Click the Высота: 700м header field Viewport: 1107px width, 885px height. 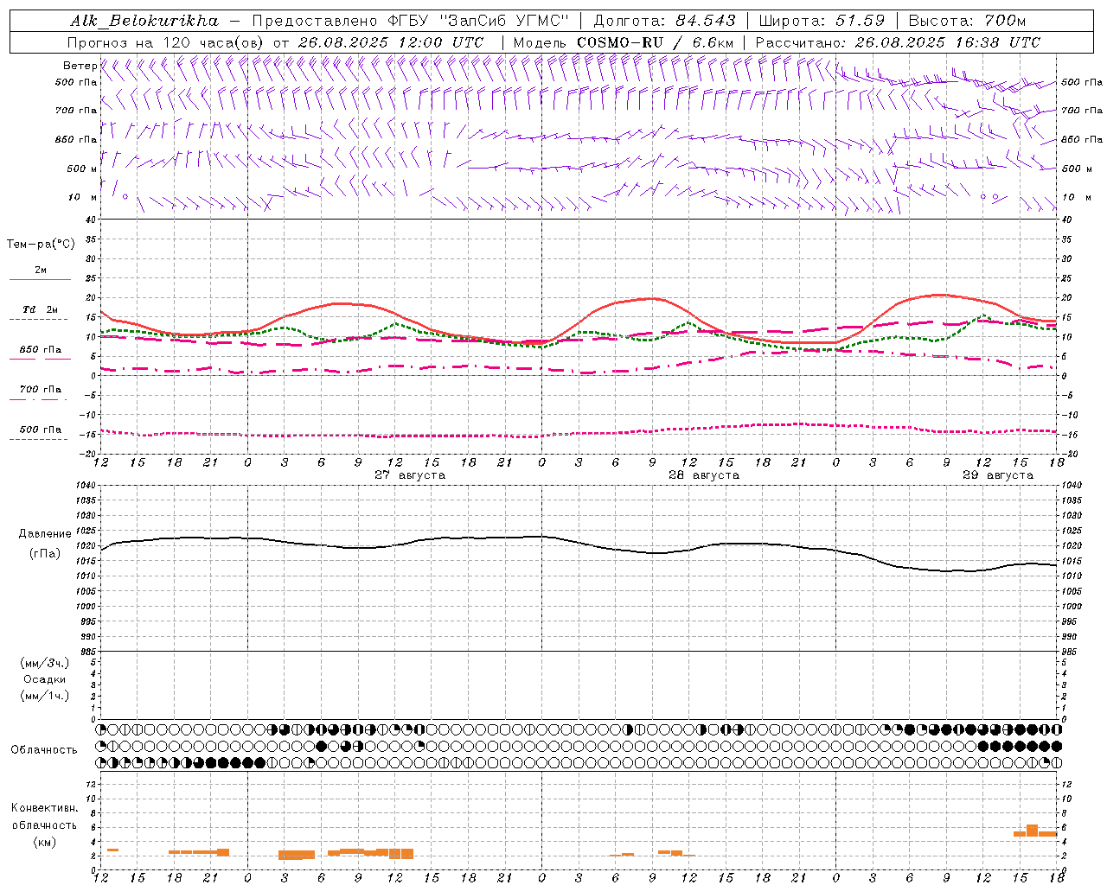tap(967, 21)
